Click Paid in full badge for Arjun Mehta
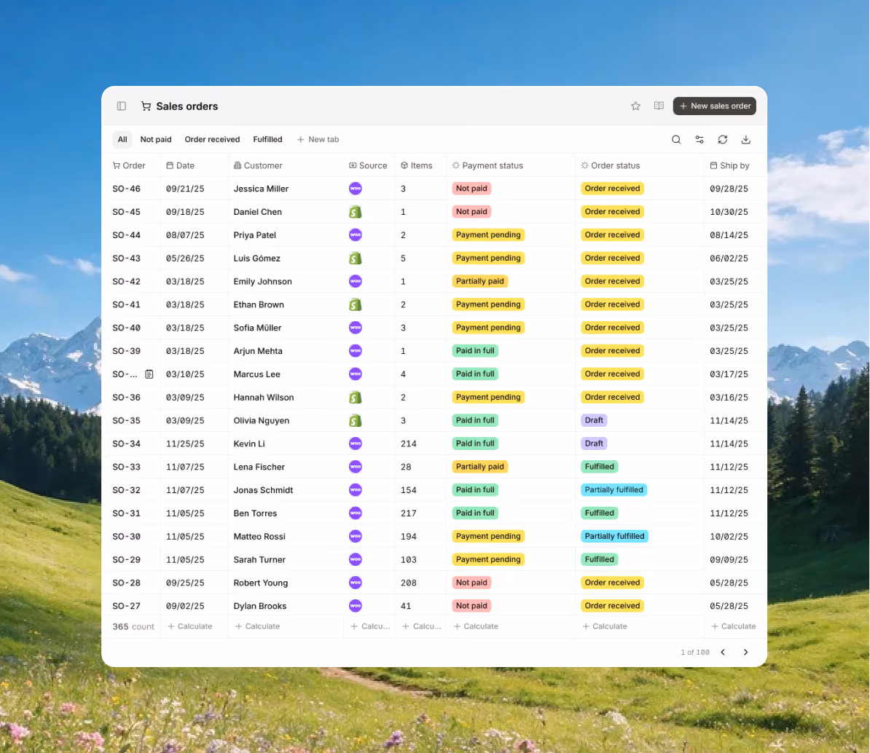This screenshot has height=753, width=870. [475, 351]
